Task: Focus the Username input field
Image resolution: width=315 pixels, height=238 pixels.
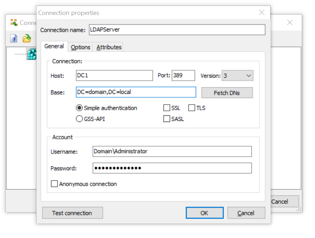Action: pyautogui.click(x=172, y=151)
